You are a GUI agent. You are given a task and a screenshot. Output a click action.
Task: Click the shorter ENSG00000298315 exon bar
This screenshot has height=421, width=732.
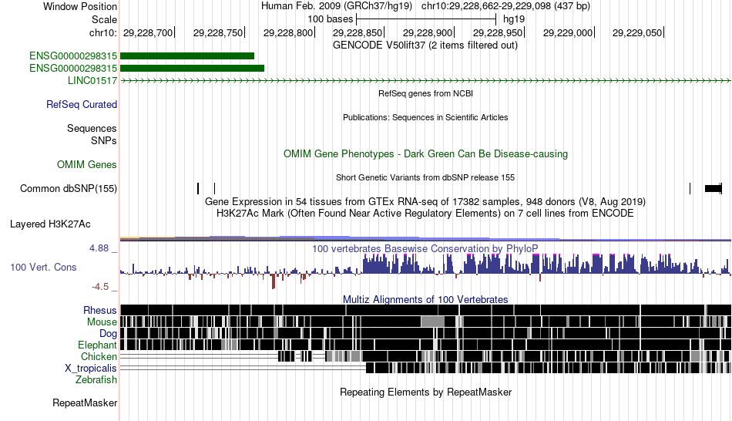187,56
